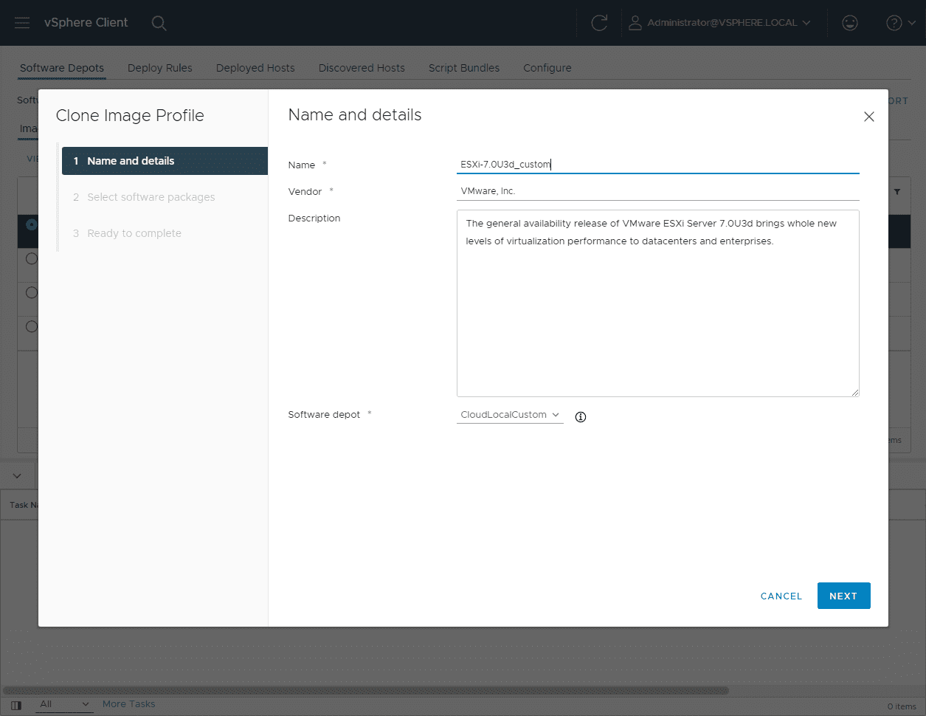The height and width of the screenshot is (716, 926).
Task: Collapse the Recent Tasks panel chevron
Action: 17,476
